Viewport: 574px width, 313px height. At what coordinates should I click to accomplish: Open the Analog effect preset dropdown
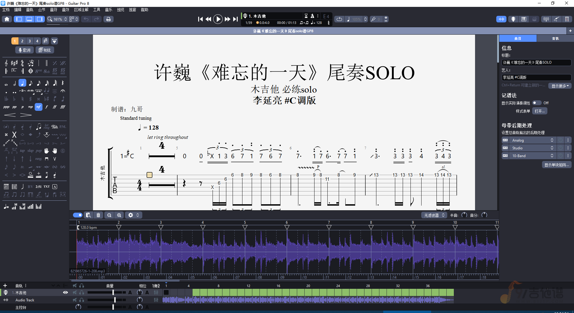click(x=532, y=140)
